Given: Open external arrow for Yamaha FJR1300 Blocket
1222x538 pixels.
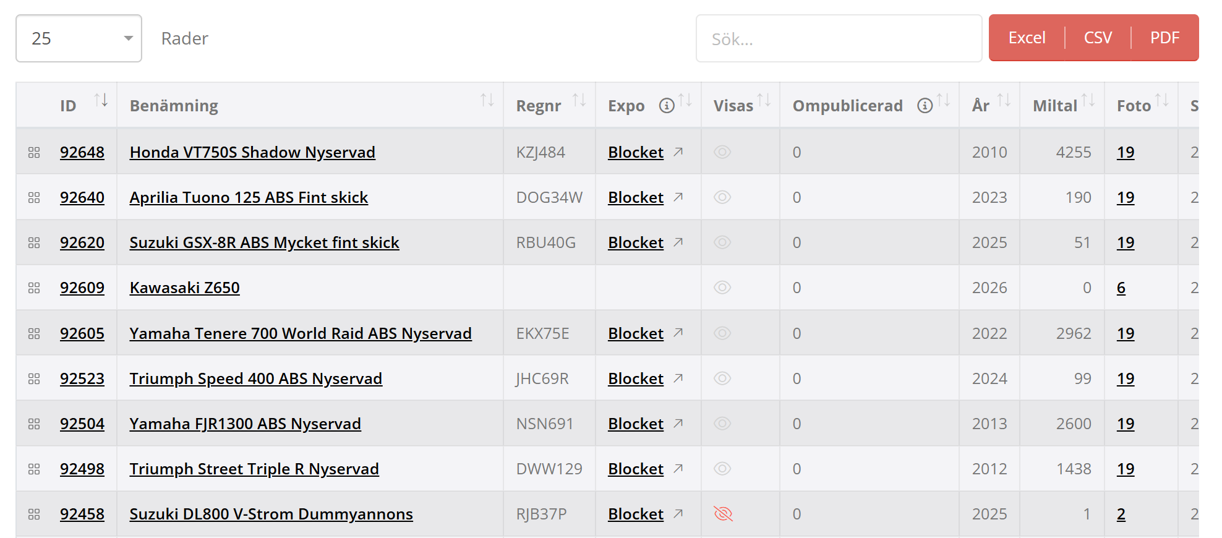Looking at the screenshot, I should (678, 423).
